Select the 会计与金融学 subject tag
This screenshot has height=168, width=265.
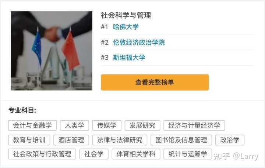(32, 125)
